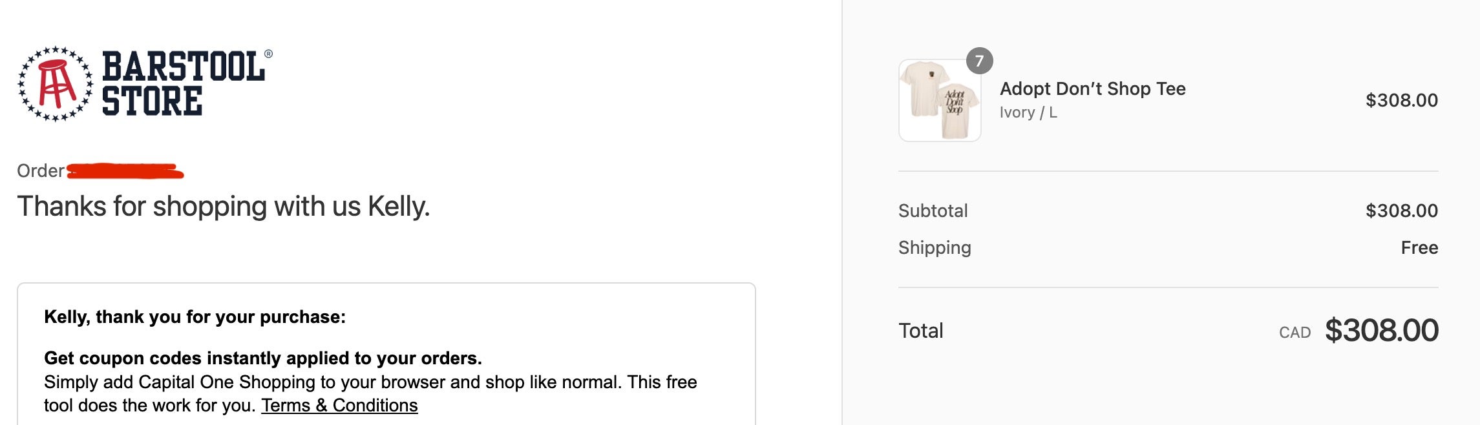The width and height of the screenshot is (1480, 425).
Task: Click the Adopt Don't Shop Tee title
Action: 1092,88
